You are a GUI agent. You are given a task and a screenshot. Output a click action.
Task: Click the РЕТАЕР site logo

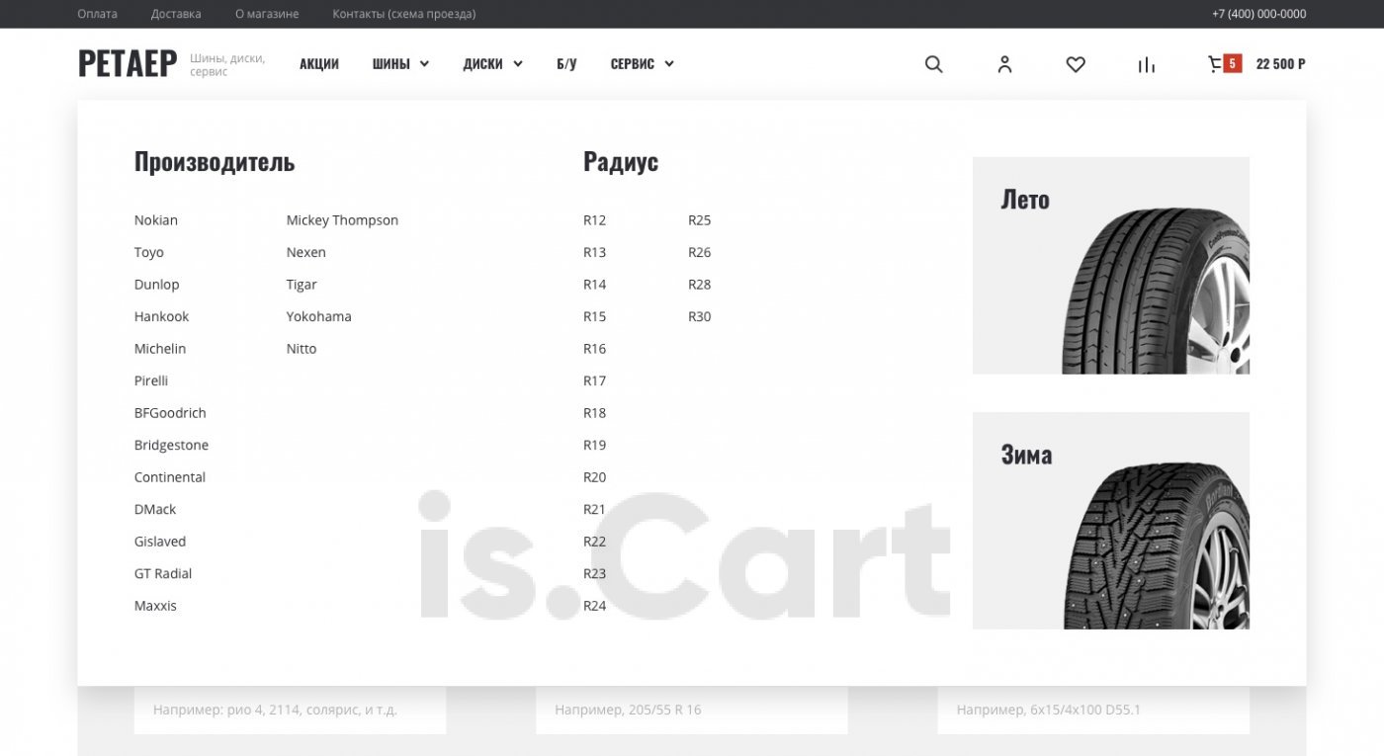128,64
